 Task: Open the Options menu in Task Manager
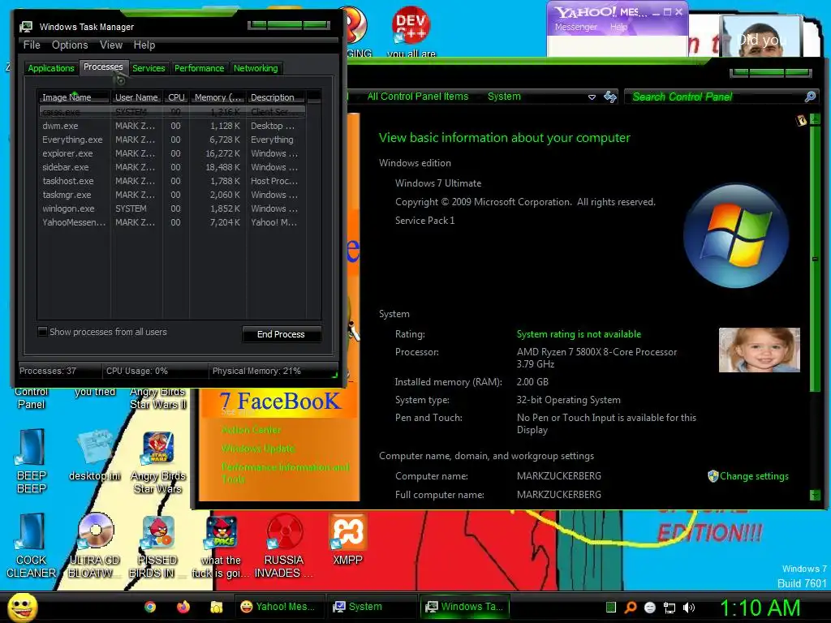tap(70, 45)
